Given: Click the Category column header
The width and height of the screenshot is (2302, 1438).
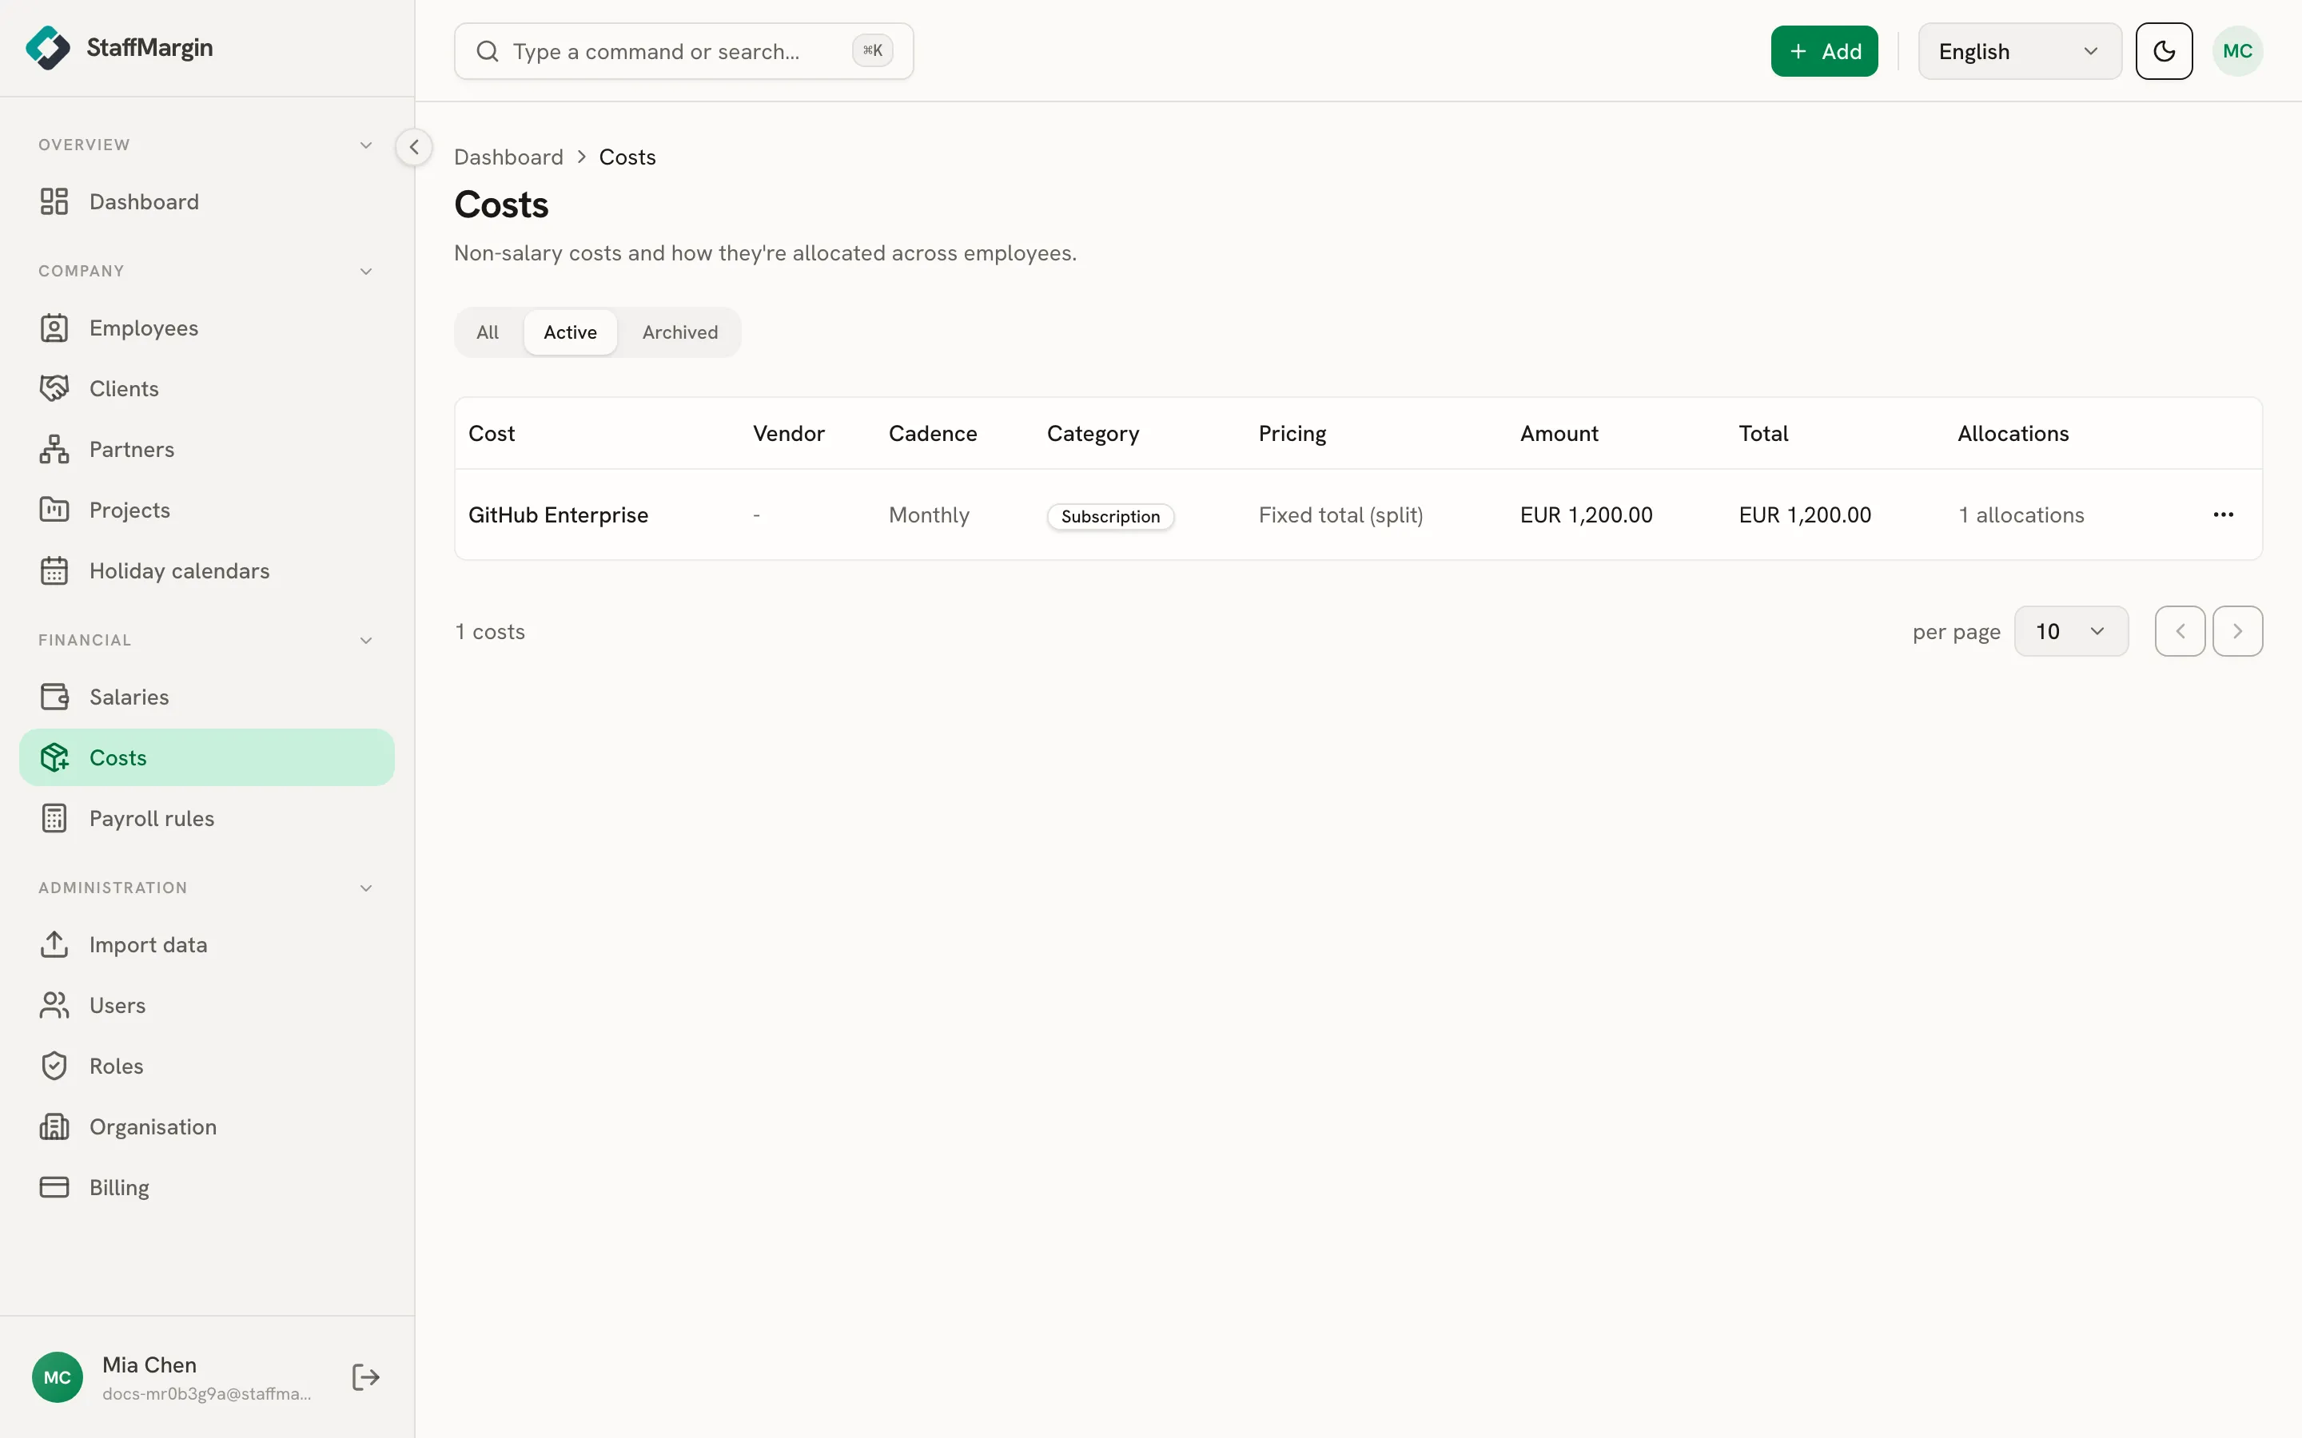Looking at the screenshot, I should (1093, 434).
